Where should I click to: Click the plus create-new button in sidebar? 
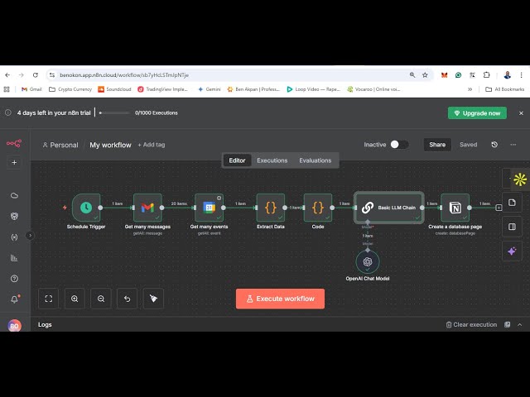[x=14, y=162]
